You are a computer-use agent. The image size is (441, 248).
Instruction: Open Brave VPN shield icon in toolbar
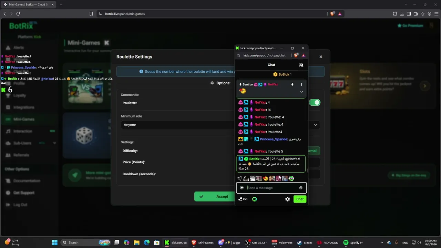point(430,14)
